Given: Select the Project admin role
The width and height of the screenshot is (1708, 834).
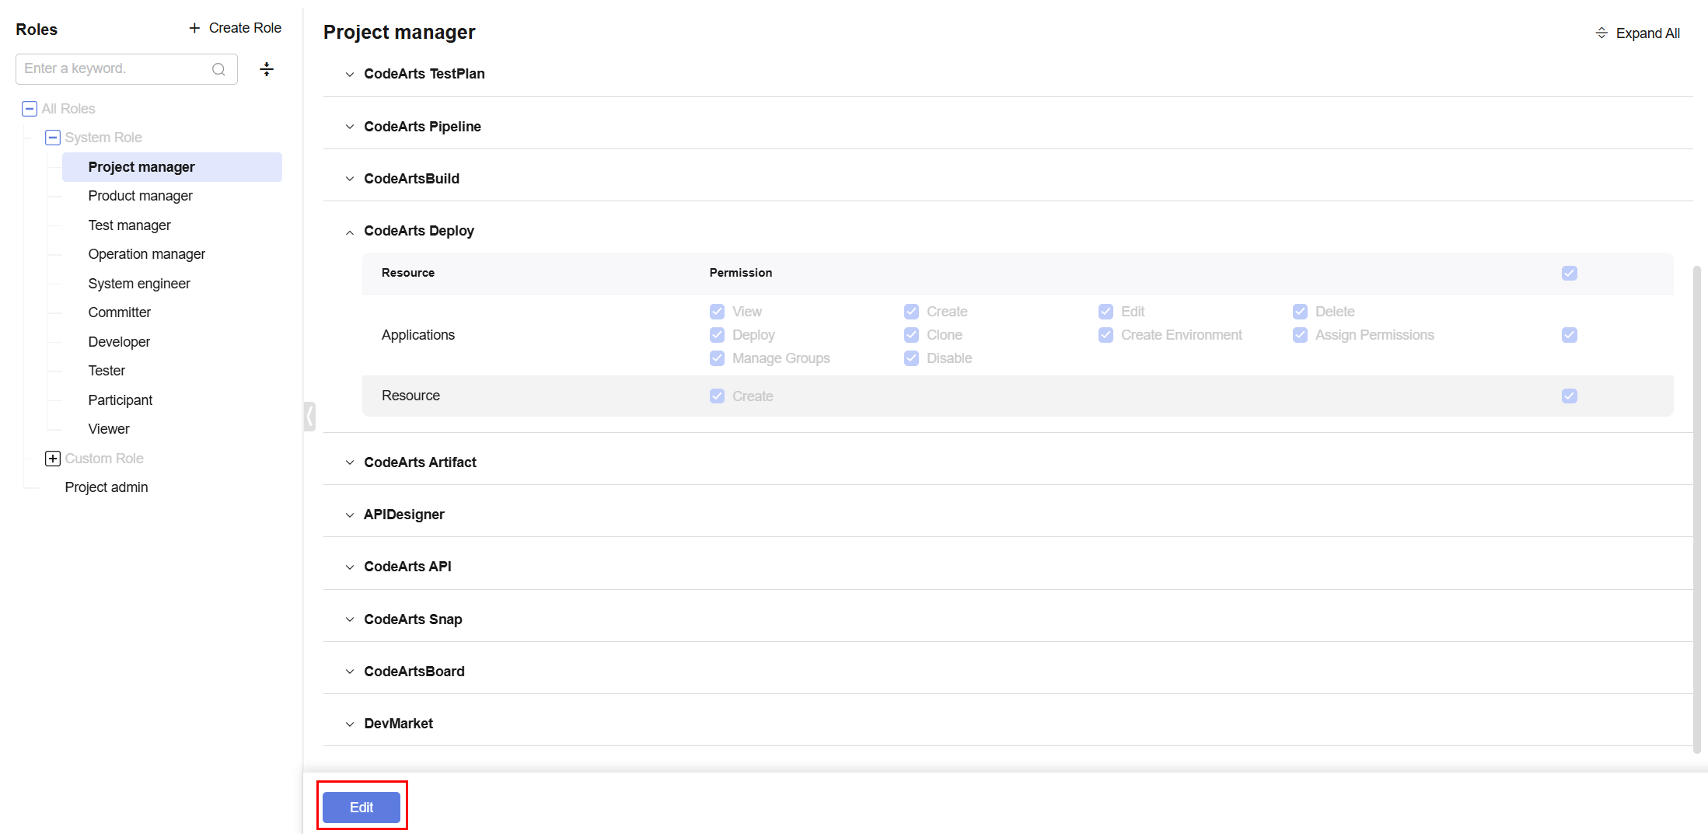Looking at the screenshot, I should (106, 487).
